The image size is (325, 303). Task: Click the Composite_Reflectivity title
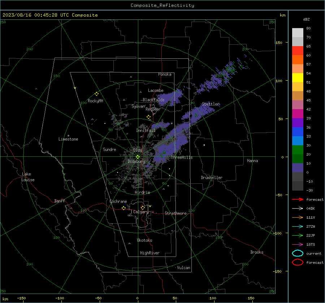[162, 5]
